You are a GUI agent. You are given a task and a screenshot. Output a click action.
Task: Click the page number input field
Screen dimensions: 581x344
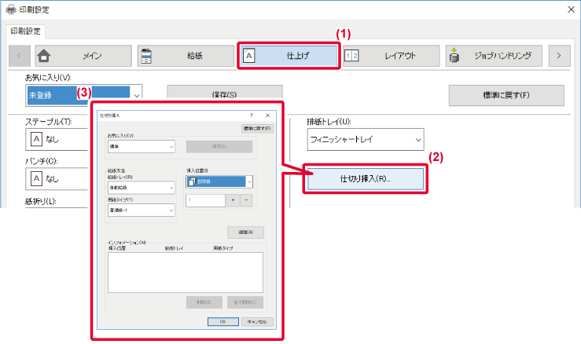coord(204,201)
